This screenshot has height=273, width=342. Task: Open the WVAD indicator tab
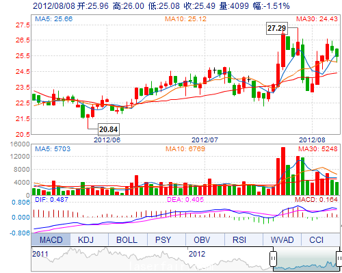(282, 239)
